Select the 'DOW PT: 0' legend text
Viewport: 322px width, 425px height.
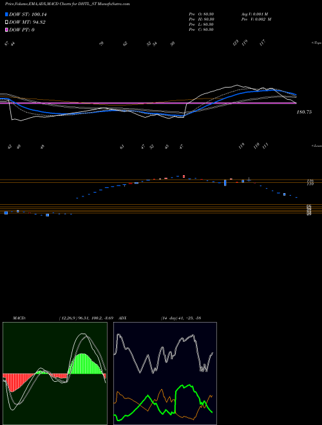(22, 30)
